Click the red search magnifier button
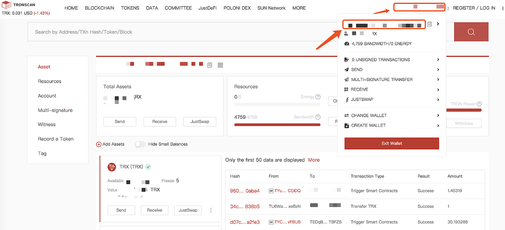Image resolution: width=505 pixels, height=230 pixels. pos(471,32)
